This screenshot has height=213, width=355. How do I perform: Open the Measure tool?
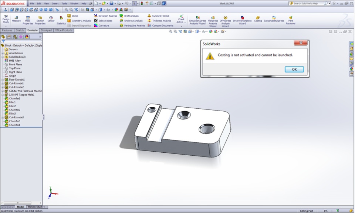[16, 19]
